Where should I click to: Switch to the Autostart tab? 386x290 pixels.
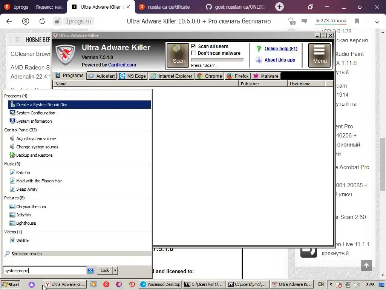click(x=102, y=76)
